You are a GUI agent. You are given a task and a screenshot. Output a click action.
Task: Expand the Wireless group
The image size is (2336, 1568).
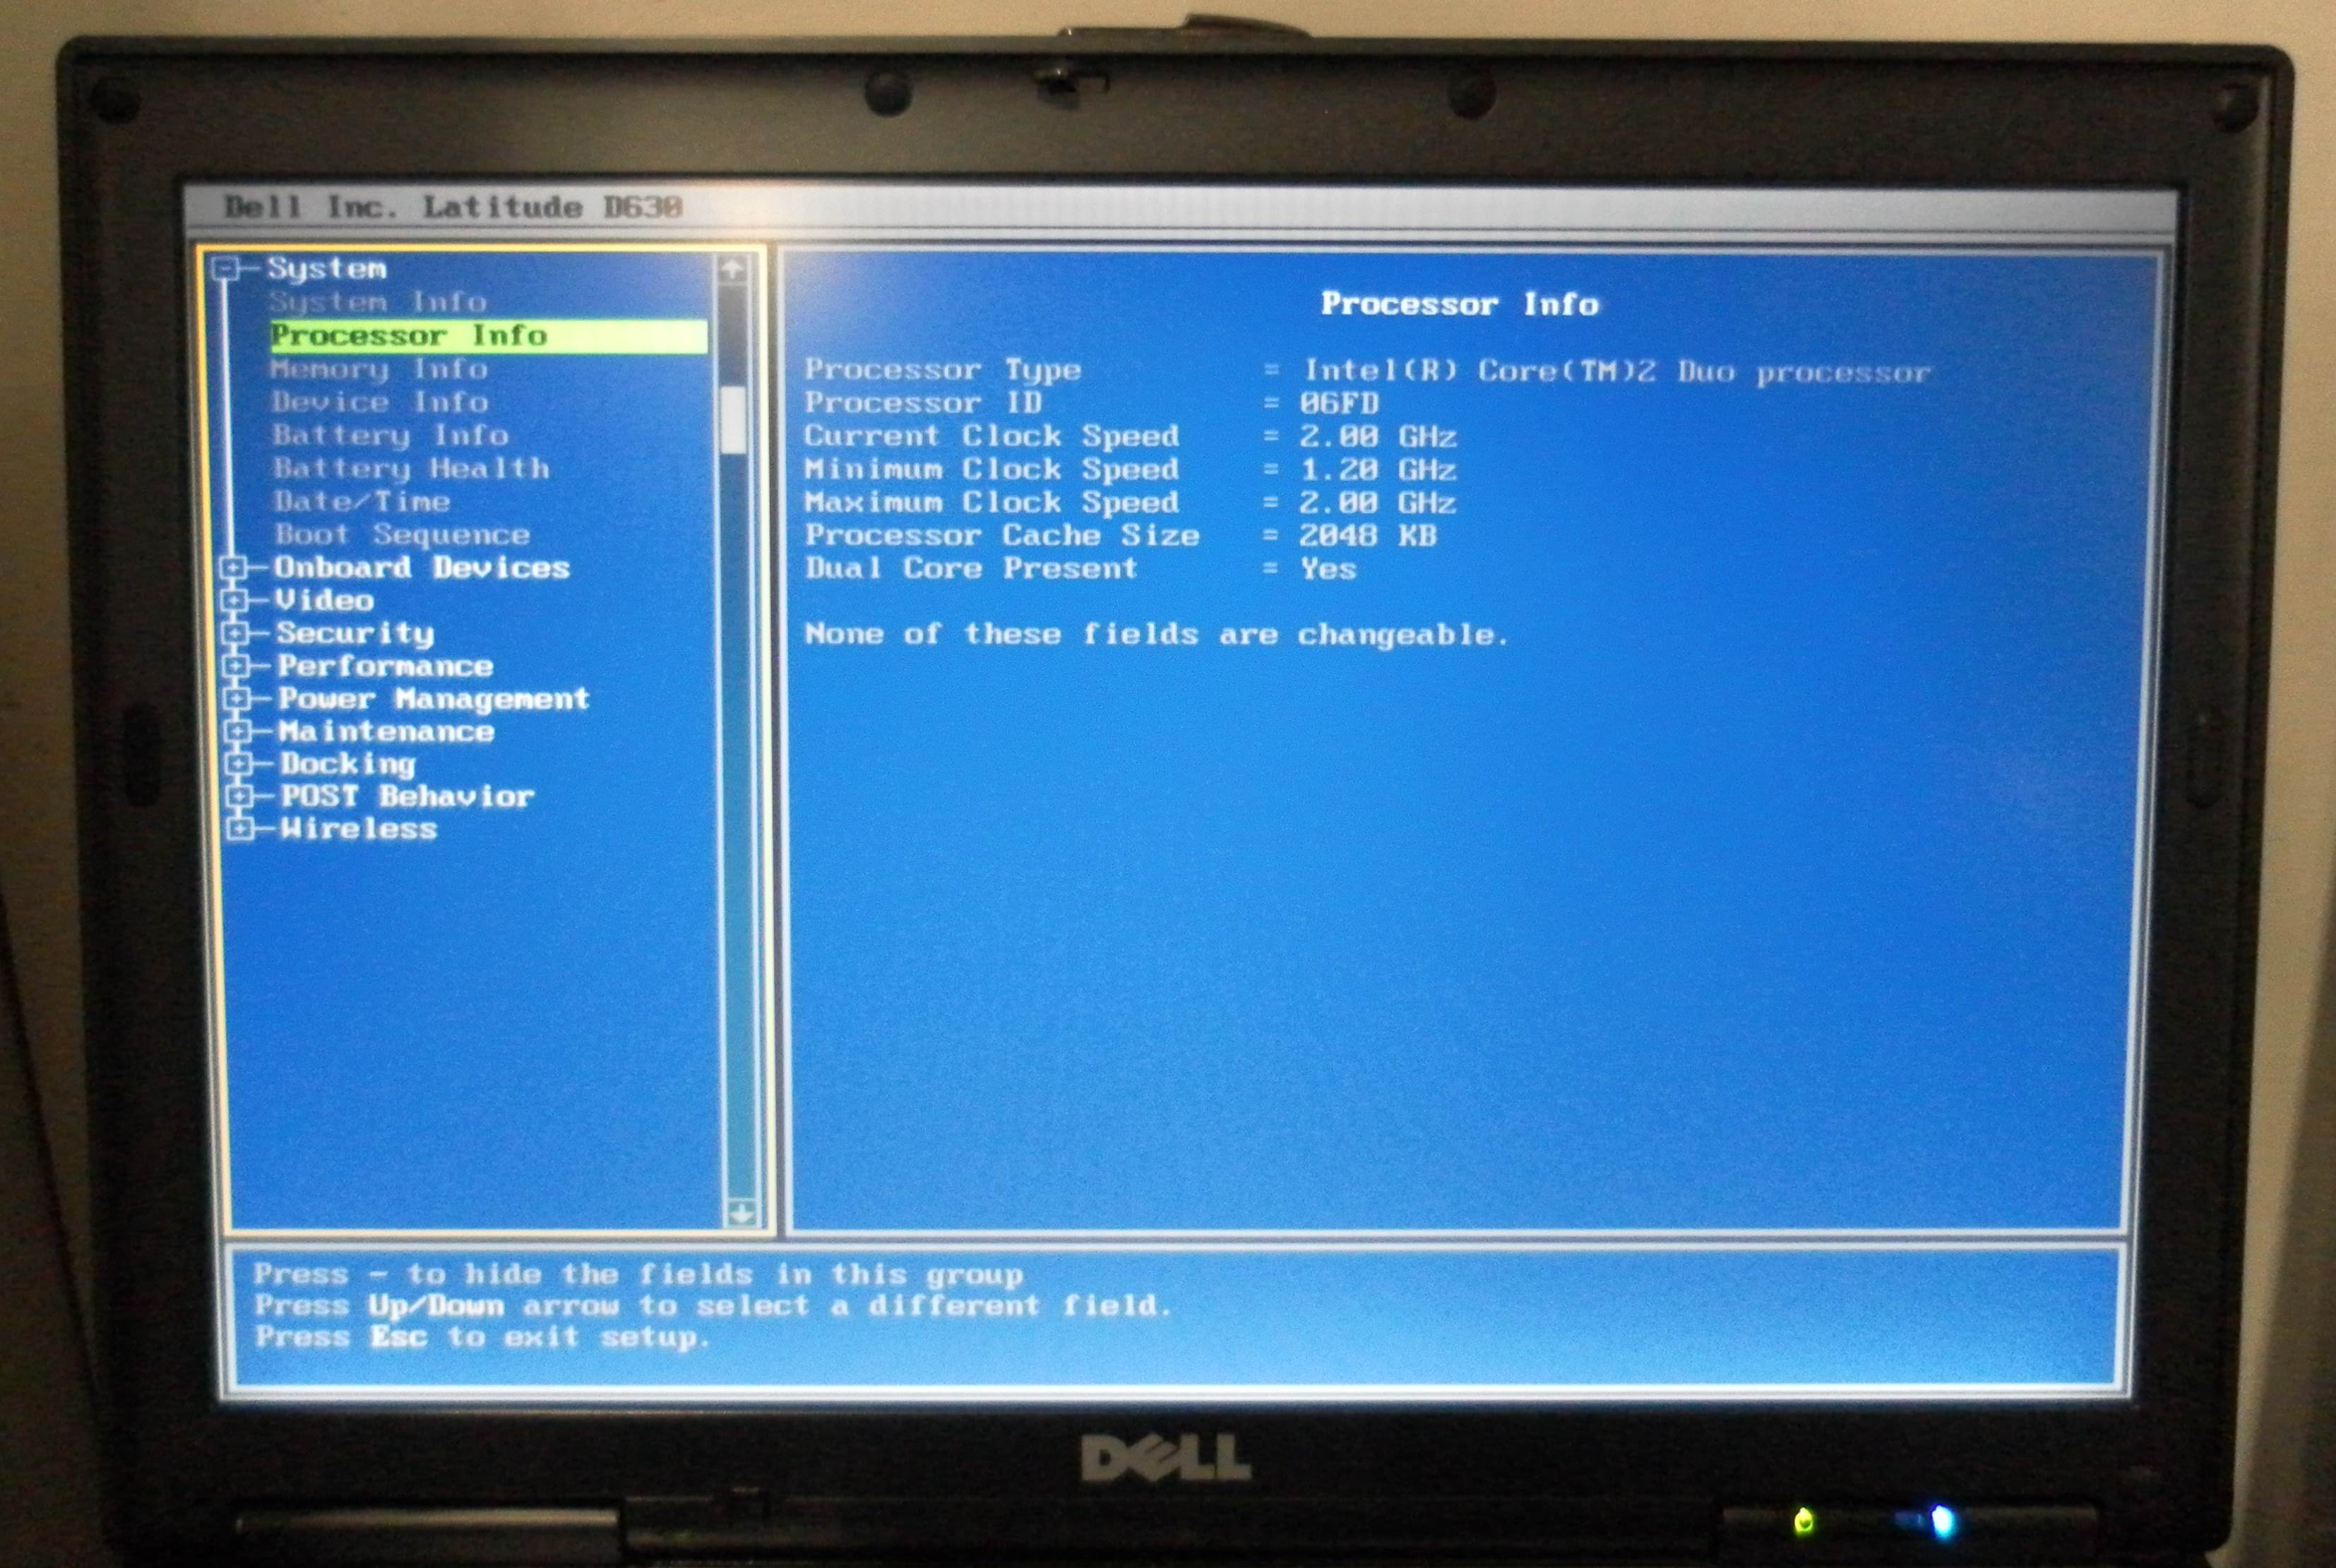[240, 829]
